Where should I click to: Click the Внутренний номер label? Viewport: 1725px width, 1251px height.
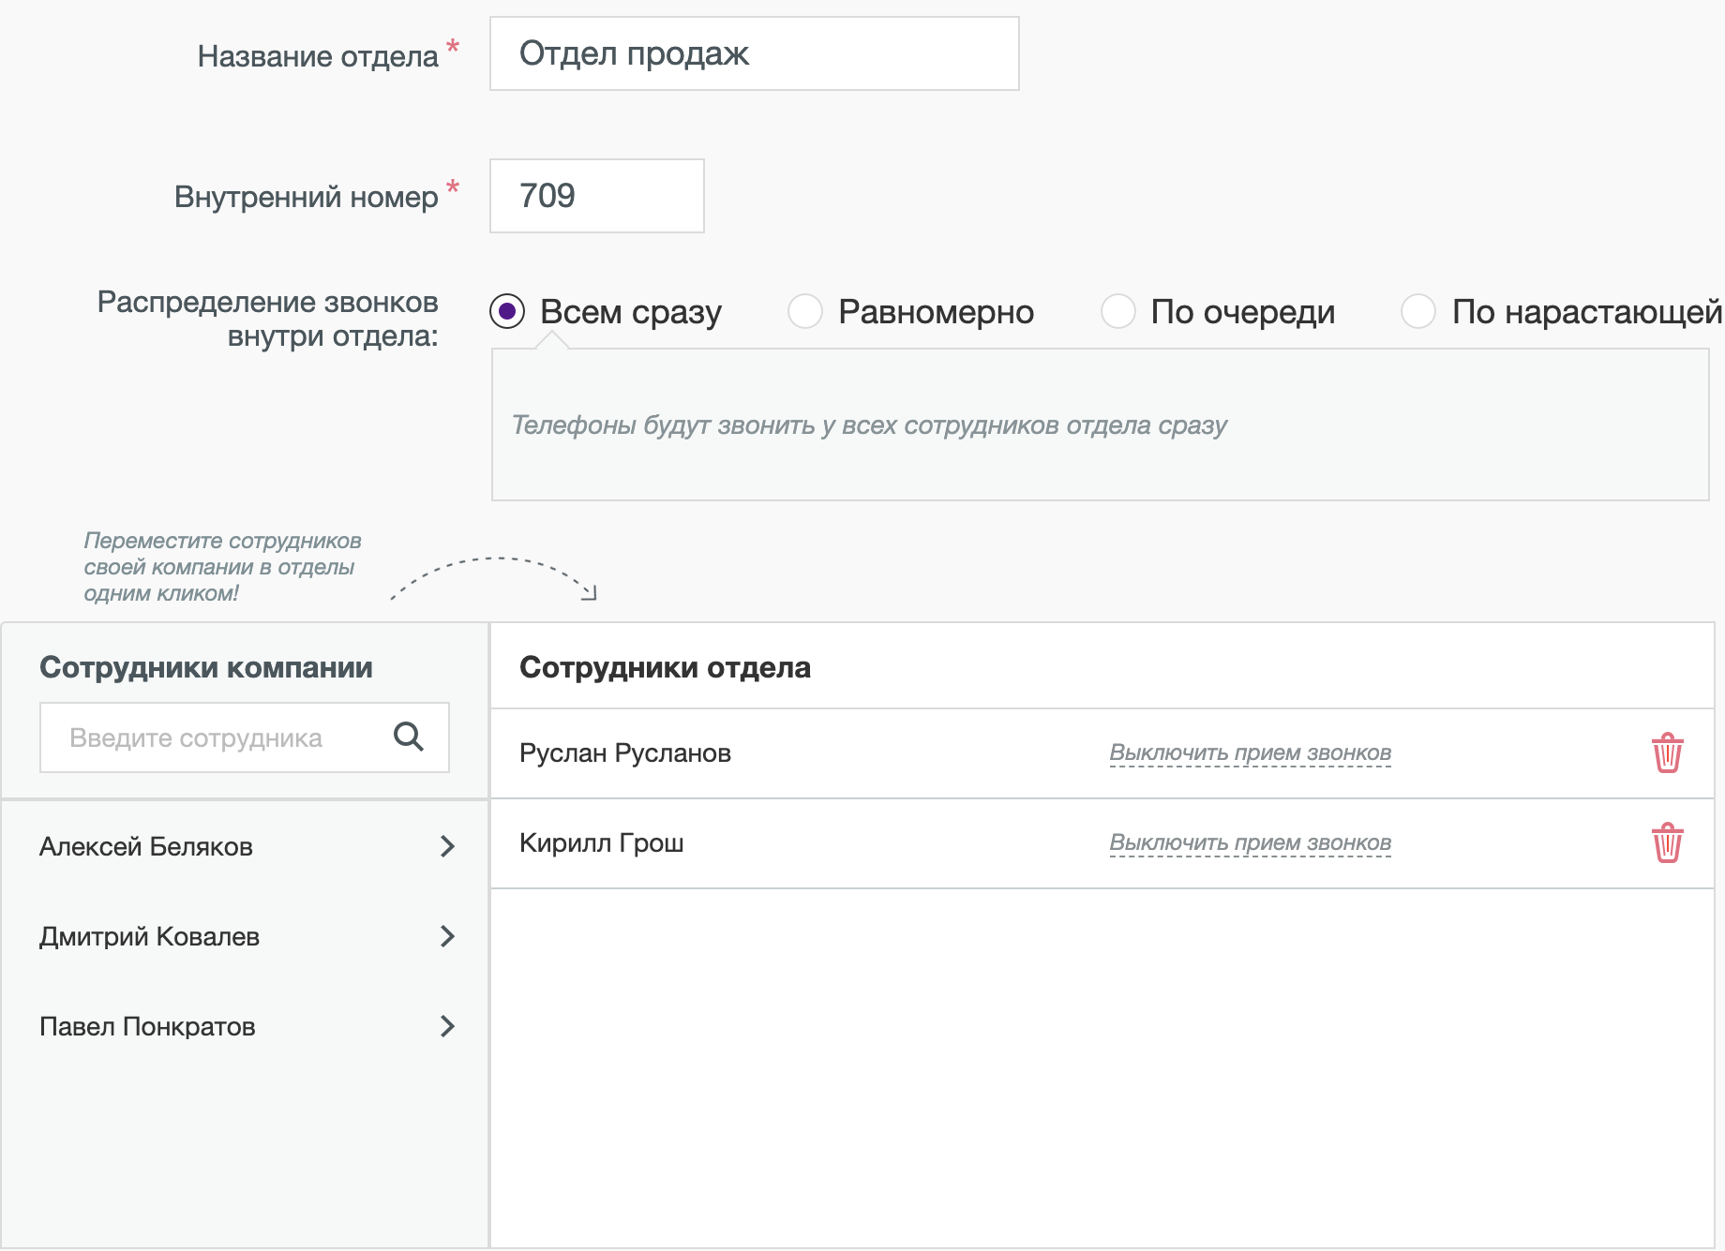(x=307, y=197)
